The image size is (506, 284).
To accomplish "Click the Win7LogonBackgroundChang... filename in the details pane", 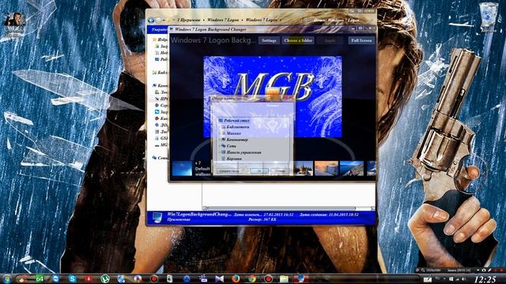I will (x=199, y=214).
